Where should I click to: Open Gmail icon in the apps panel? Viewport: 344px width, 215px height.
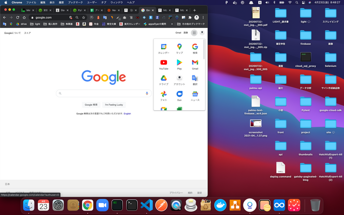tap(195, 63)
